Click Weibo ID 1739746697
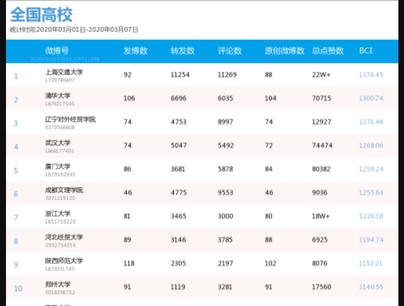The width and height of the screenshot is (404, 306). click(x=60, y=80)
